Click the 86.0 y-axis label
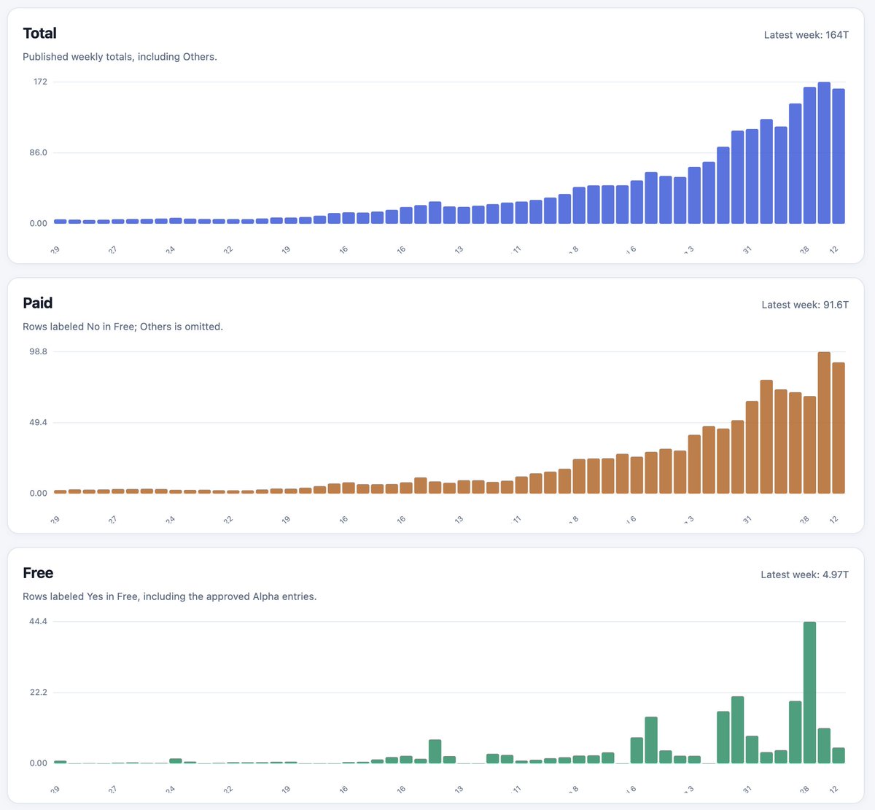The width and height of the screenshot is (875, 810). click(x=39, y=152)
